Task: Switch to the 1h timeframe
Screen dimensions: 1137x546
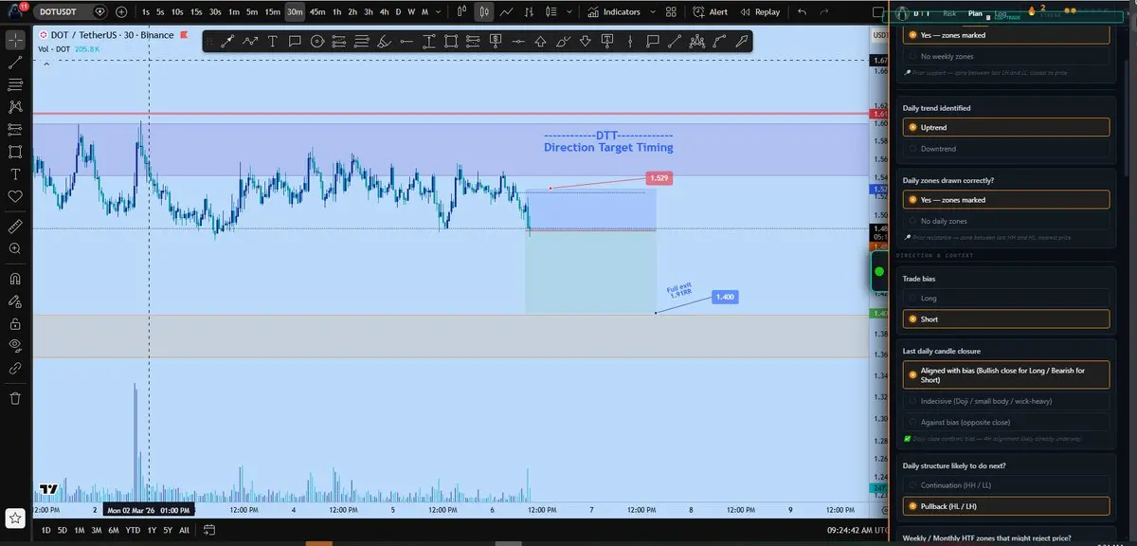Action: point(336,12)
